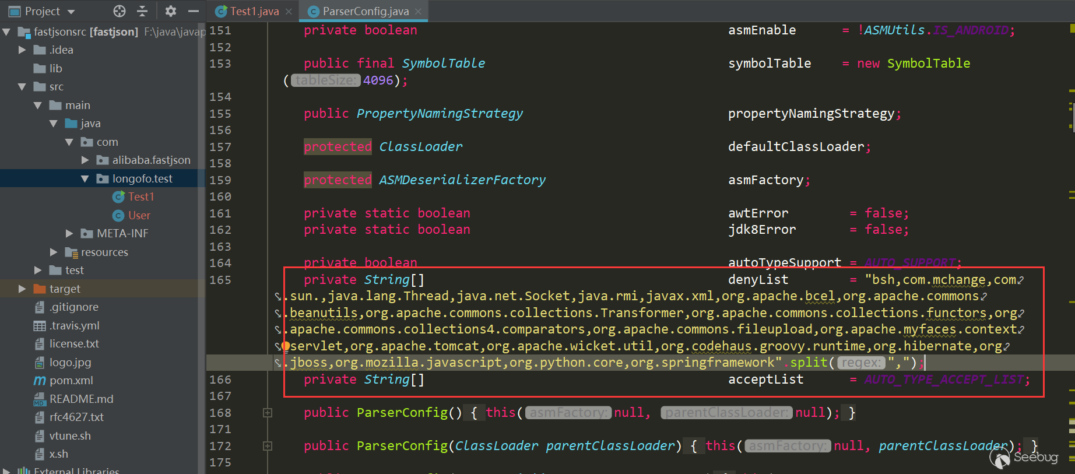
Task: Open the Project panel settings gear
Action: pos(170,11)
